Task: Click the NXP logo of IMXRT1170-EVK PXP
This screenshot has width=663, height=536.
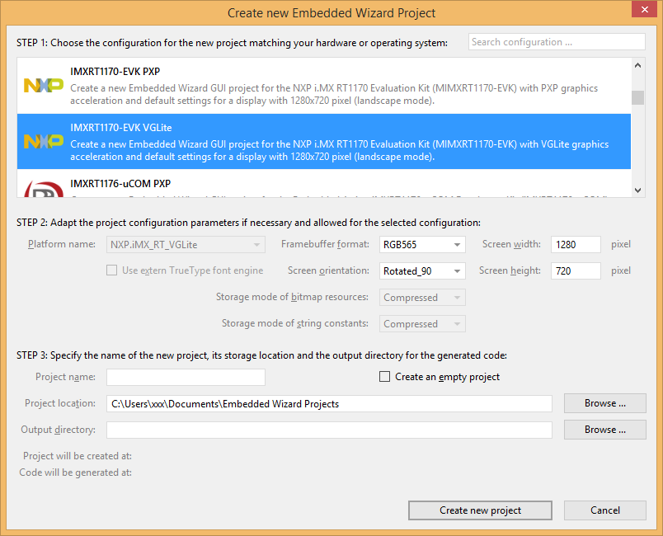Action: [x=43, y=85]
